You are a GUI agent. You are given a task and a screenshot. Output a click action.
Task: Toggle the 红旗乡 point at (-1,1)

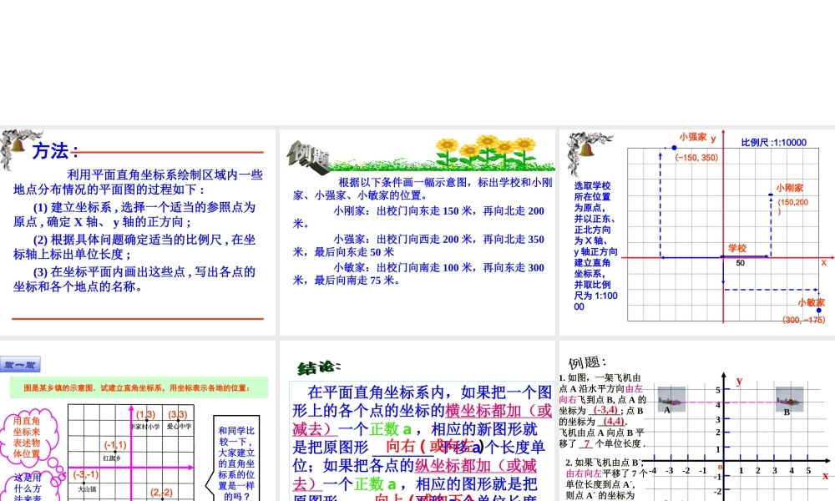[x=115, y=451]
